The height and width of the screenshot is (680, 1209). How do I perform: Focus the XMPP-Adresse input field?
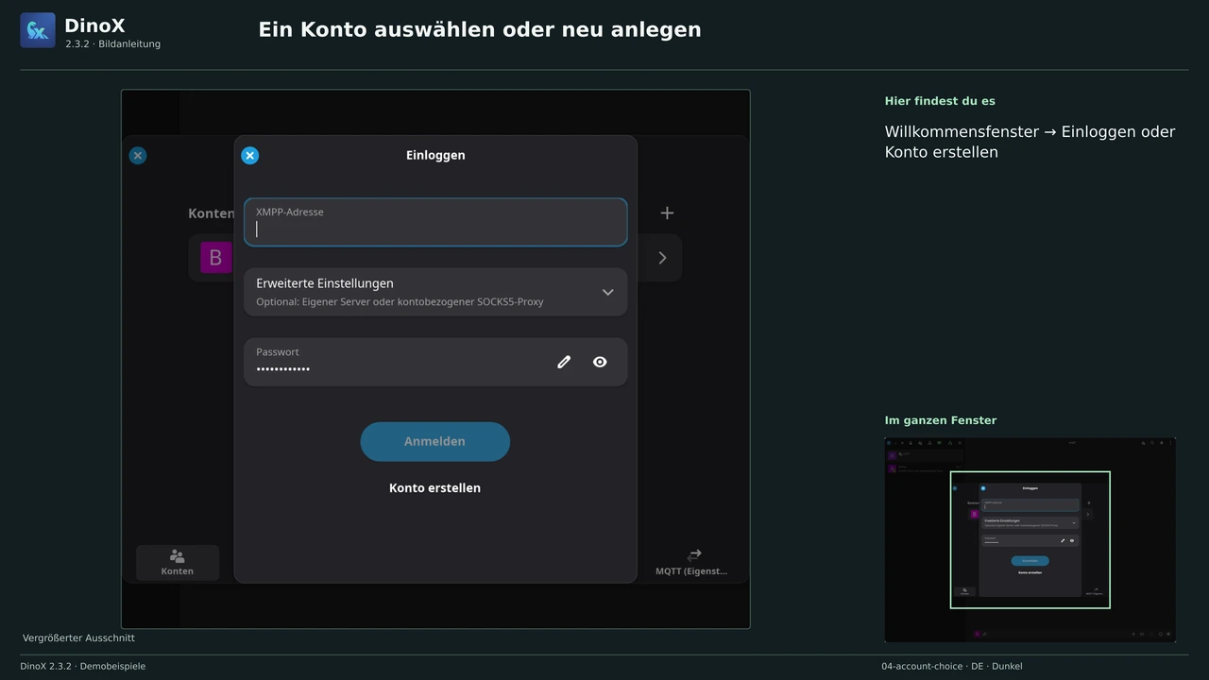[x=435, y=222]
